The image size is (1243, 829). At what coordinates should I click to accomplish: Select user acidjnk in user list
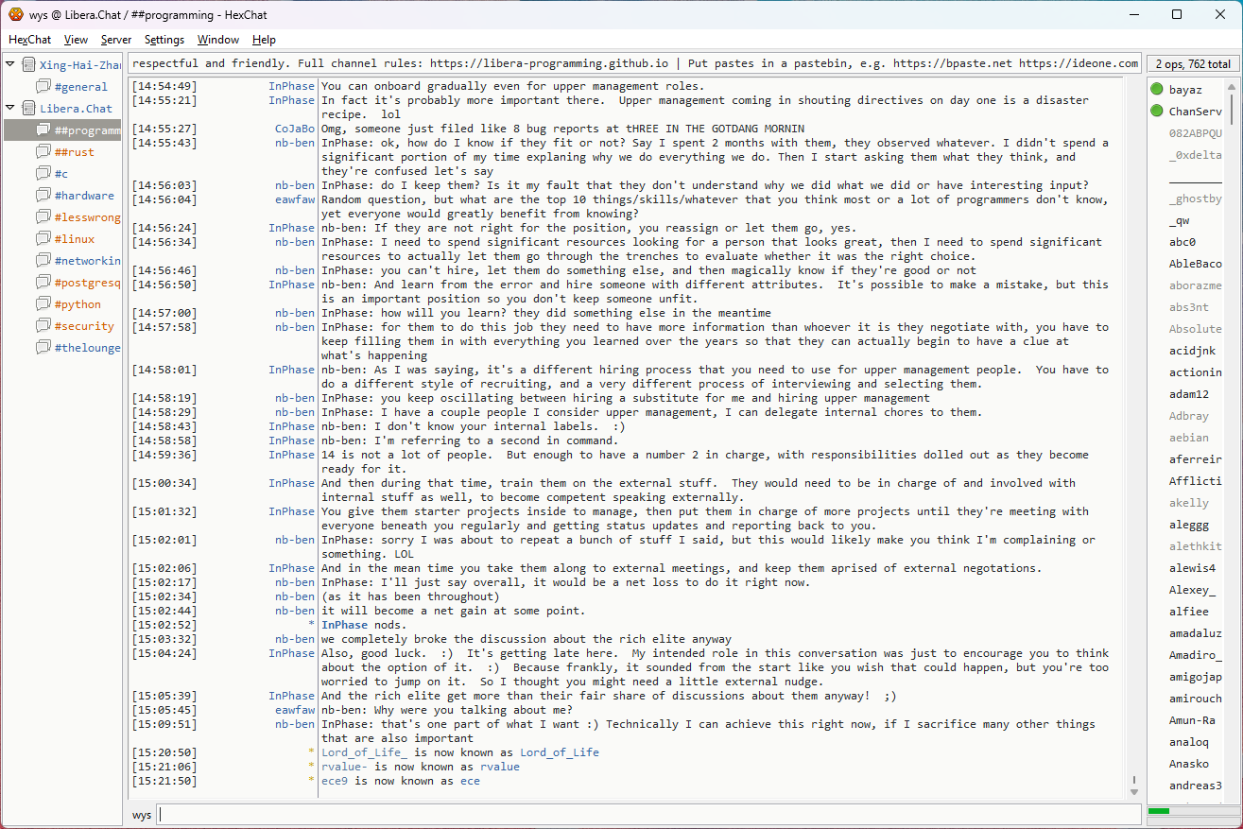point(1192,351)
